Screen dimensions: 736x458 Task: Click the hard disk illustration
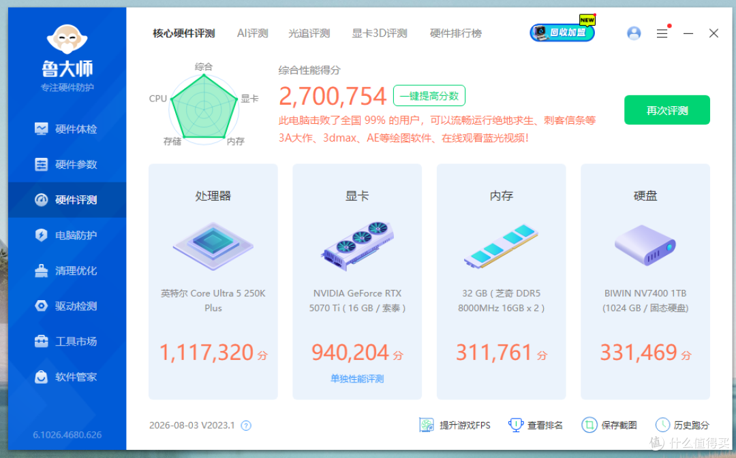(x=645, y=245)
